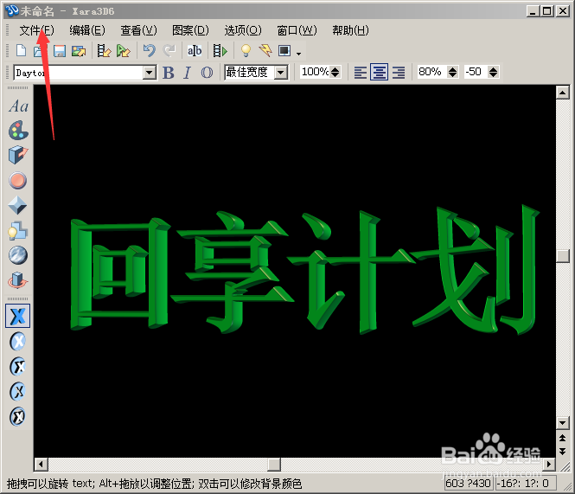This screenshot has width=575, height=494.
Task: Click the double down-arrow below the vertical scrollbar
Action: click(563, 451)
